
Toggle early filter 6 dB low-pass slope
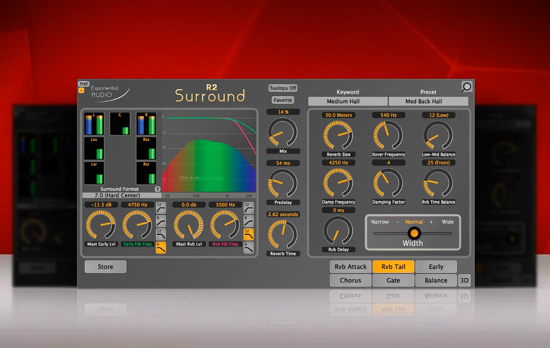(x=161, y=248)
